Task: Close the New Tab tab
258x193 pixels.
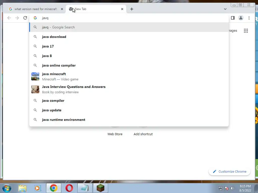Action: coord(122,9)
